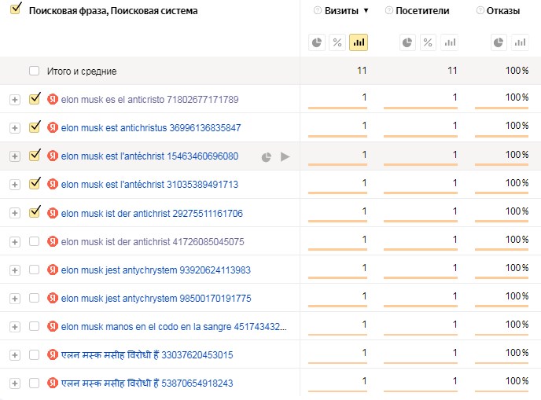Expand row l'antéchrist 15463460696080
Viewport: 541px width, 400px height.
click(14, 156)
